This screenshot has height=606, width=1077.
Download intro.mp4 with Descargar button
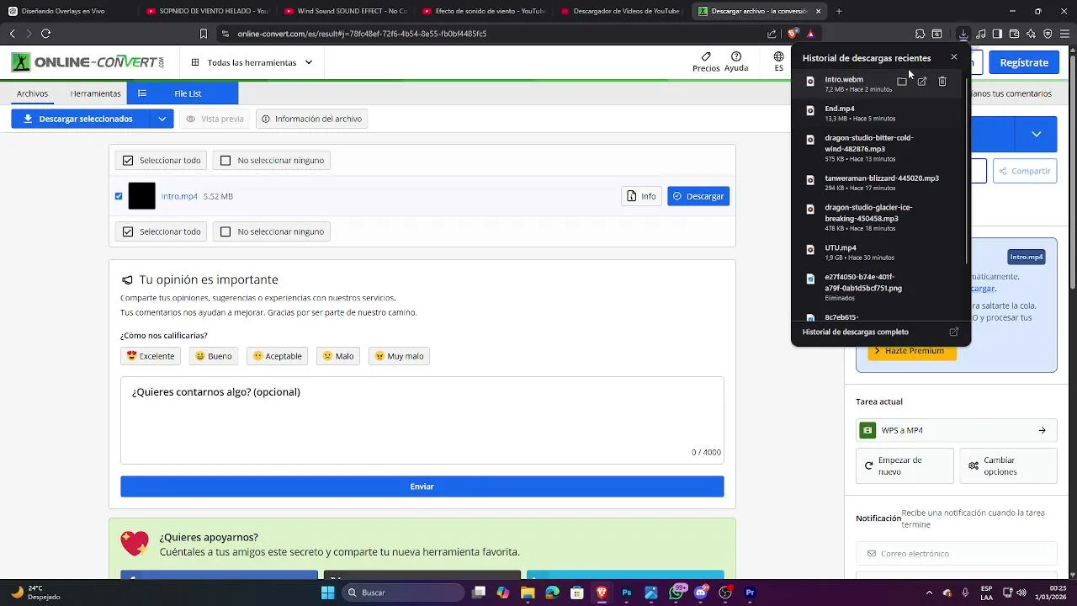click(698, 196)
